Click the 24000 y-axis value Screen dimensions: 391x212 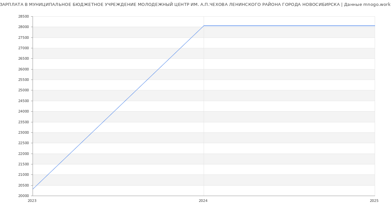pos(23,112)
